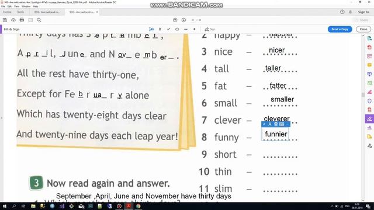Viewport: 374px width, 210px height.
Task: Open the Windows Start menu
Action: [x=4, y=206]
